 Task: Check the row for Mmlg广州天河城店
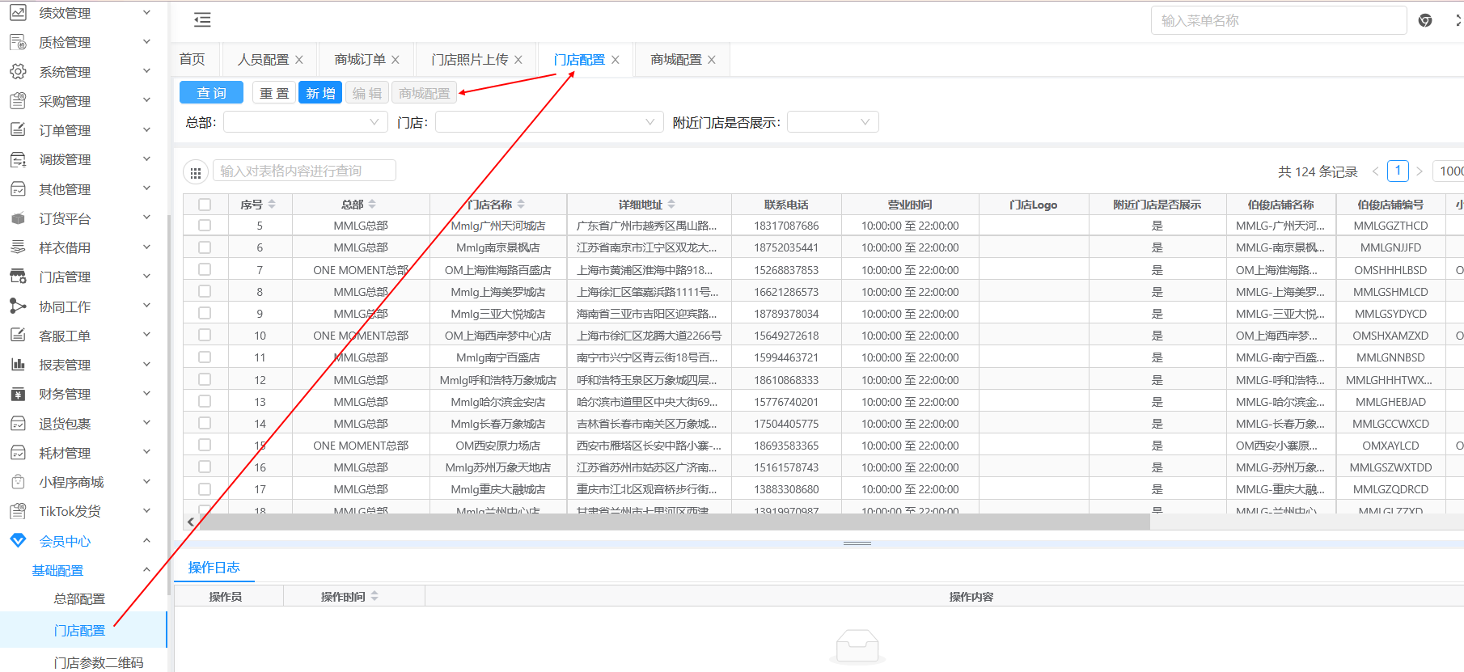205,226
